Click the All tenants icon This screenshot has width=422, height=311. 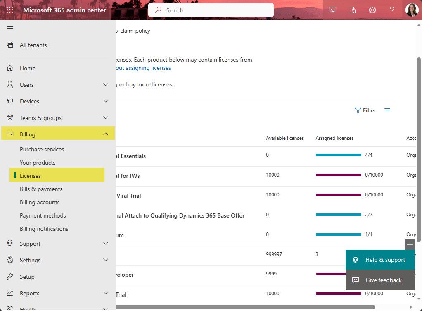click(x=10, y=45)
